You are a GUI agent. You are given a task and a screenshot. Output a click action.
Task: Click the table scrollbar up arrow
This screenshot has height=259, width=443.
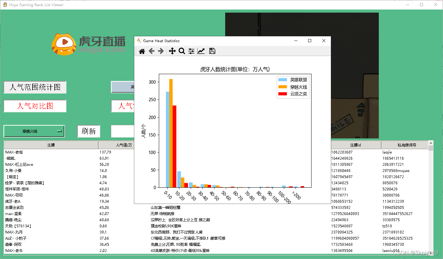pos(431,143)
